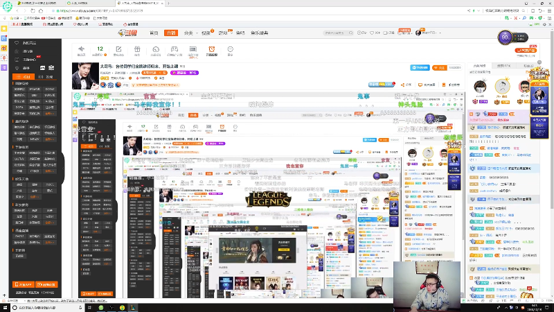Click the share icon below the follow button

click(x=403, y=85)
